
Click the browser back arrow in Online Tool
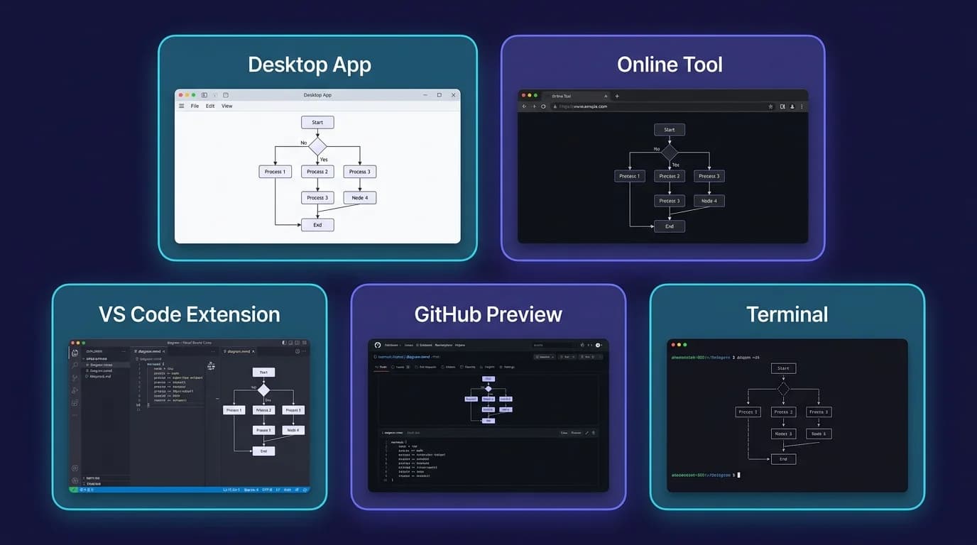click(525, 106)
